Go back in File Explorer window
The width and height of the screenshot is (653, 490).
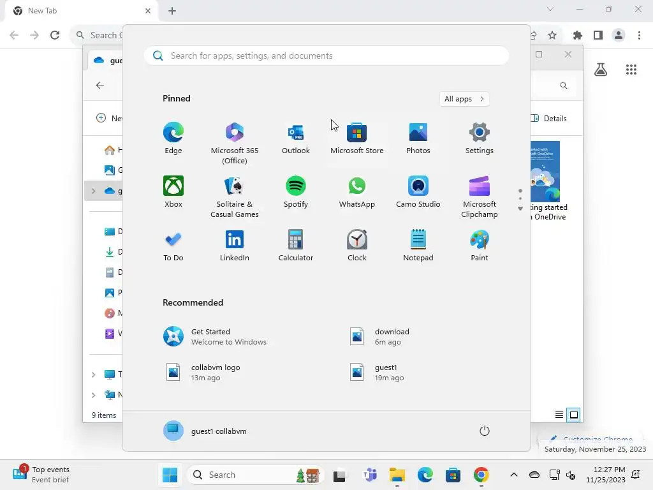point(100,85)
